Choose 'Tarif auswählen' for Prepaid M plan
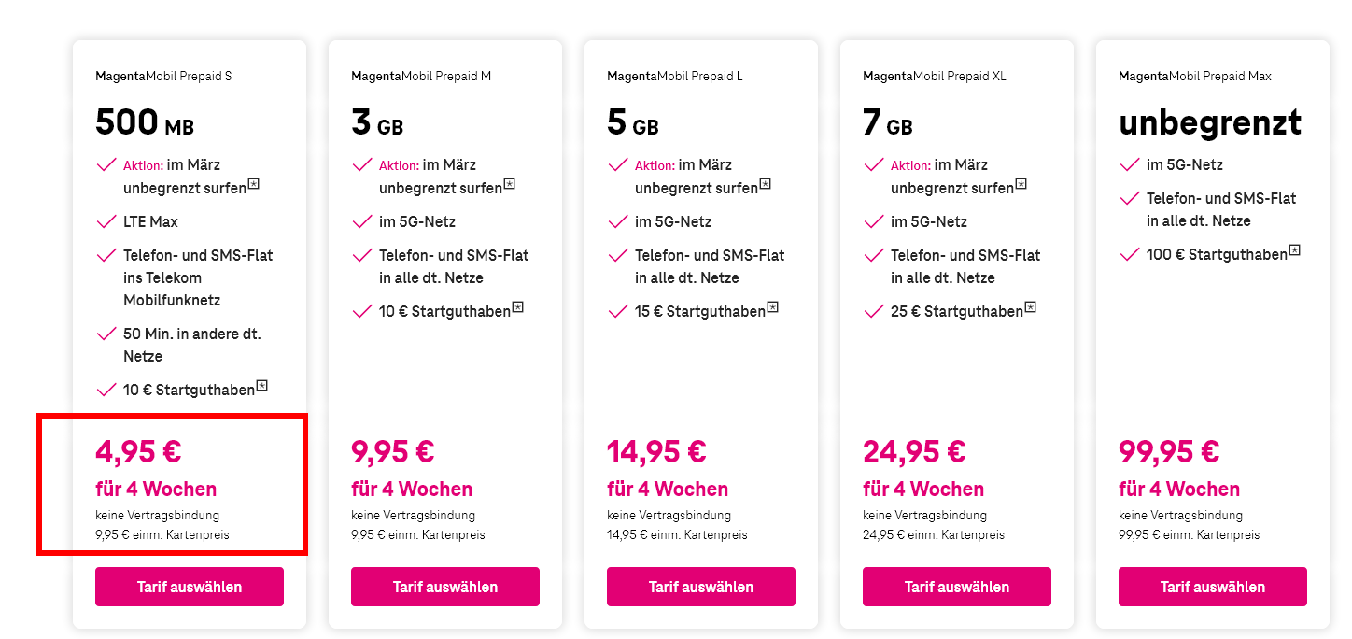Screen dimensions: 1352x639 point(445,587)
